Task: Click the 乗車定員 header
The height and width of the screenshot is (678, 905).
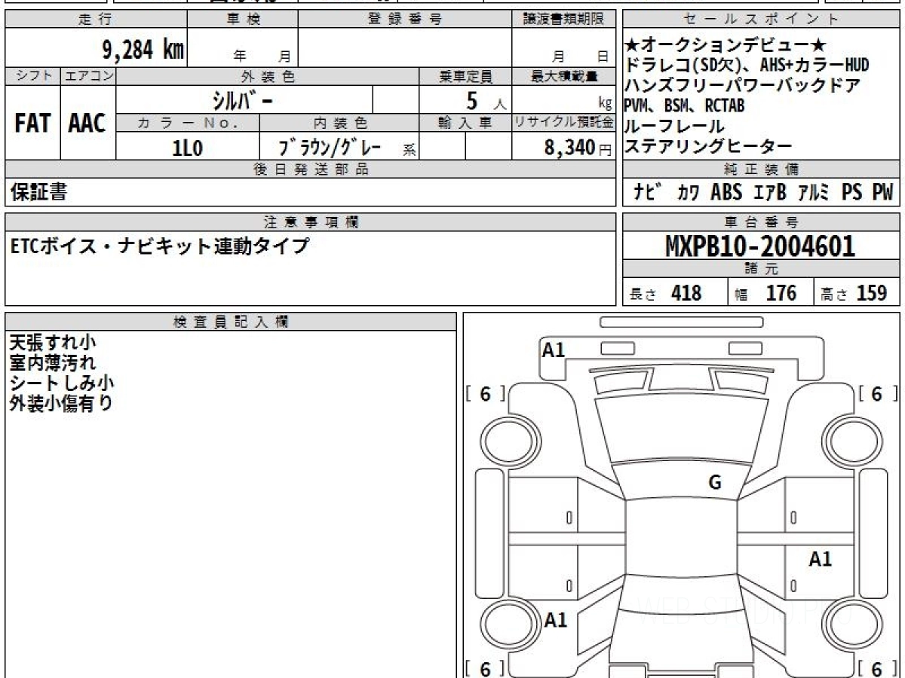Action: [465, 76]
